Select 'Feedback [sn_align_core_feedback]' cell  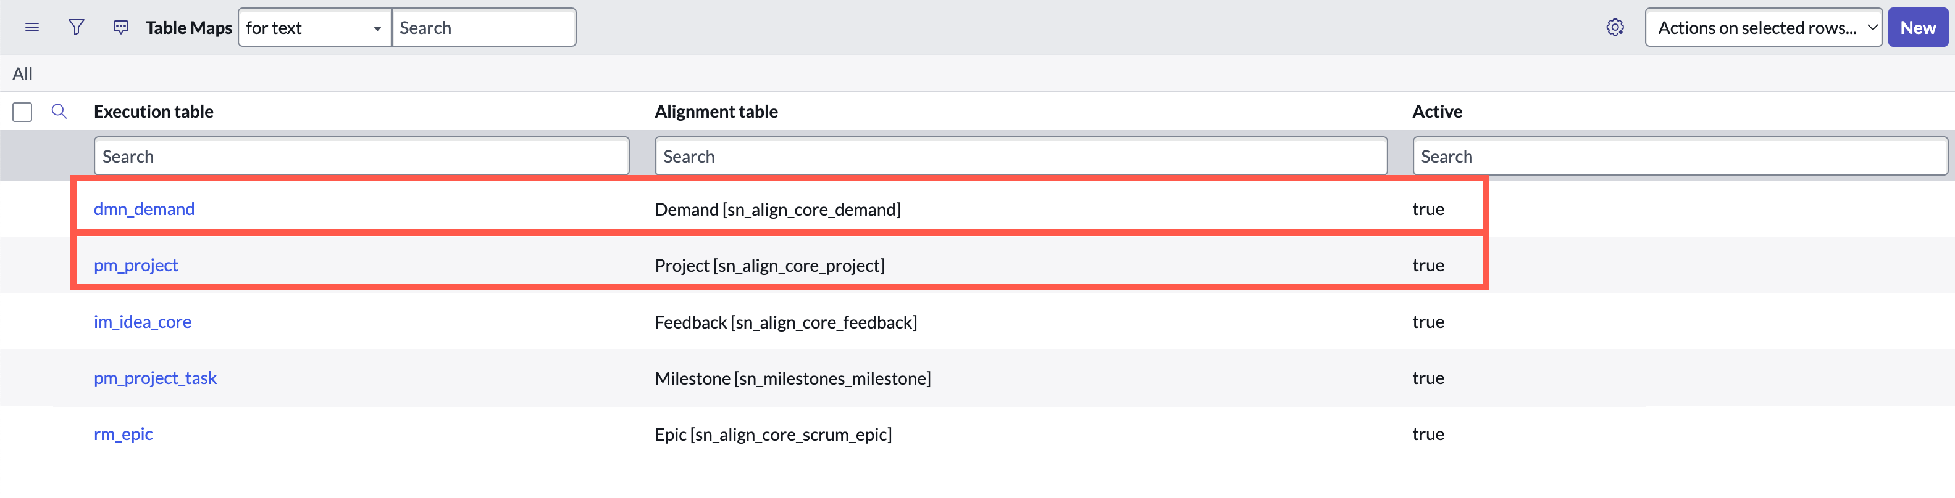pyautogui.click(x=785, y=322)
